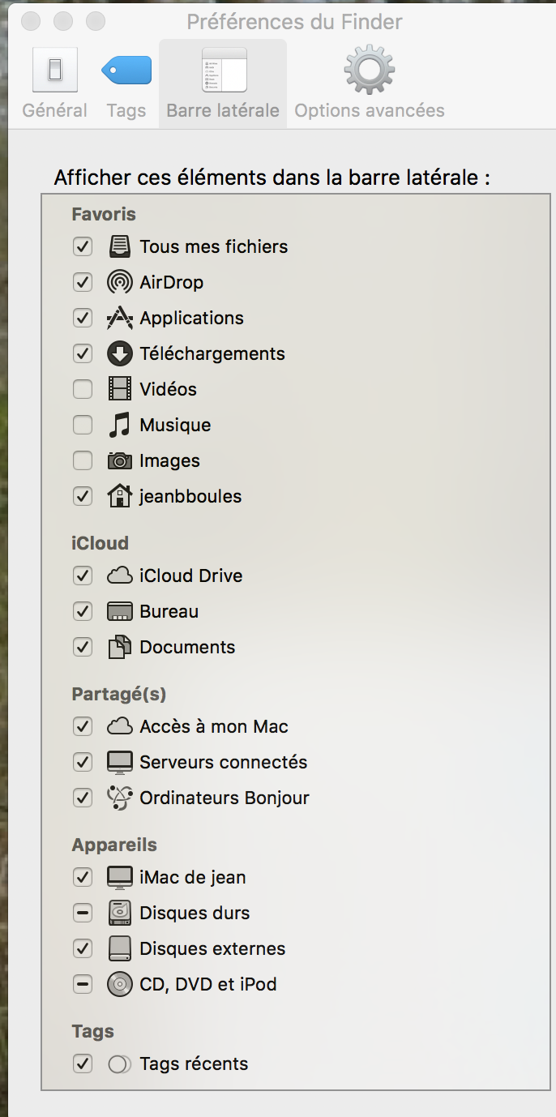This screenshot has height=1117, width=556.
Task: Click the Documents label under iCloud
Action: 187,647
